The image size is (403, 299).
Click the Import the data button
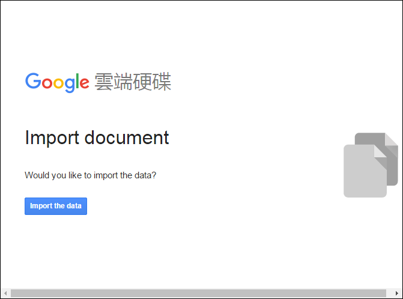pyautogui.click(x=56, y=206)
